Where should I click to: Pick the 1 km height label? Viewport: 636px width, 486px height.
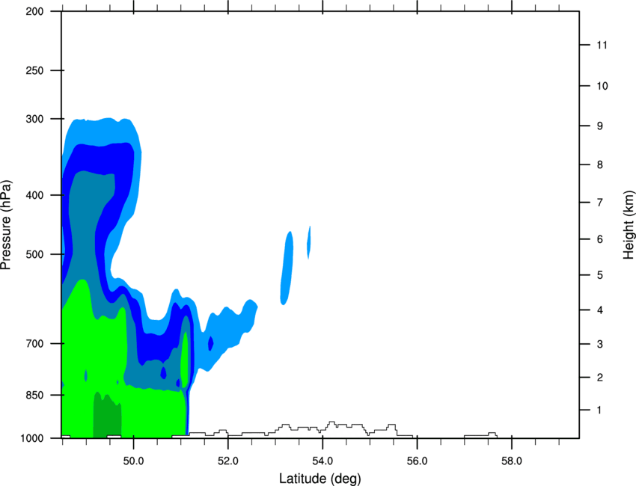pyautogui.click(x=600, y=410)
